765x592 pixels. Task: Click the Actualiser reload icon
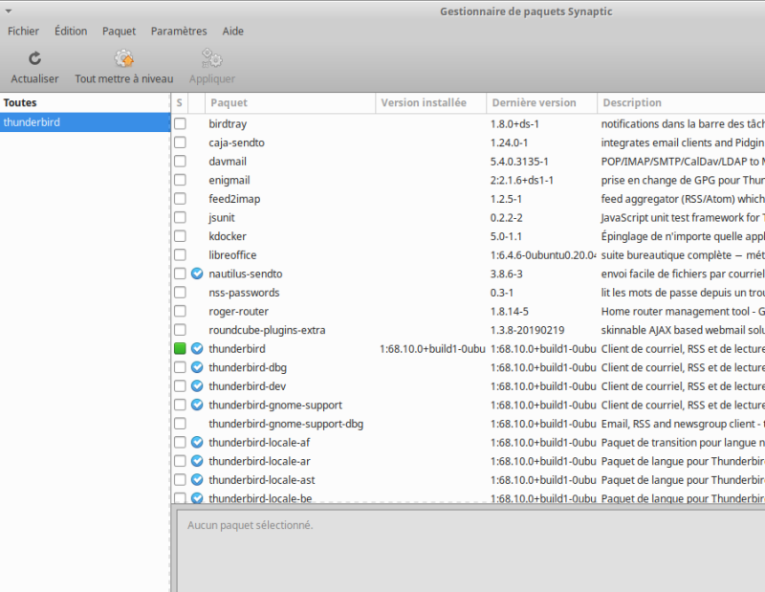pos(34,59)
